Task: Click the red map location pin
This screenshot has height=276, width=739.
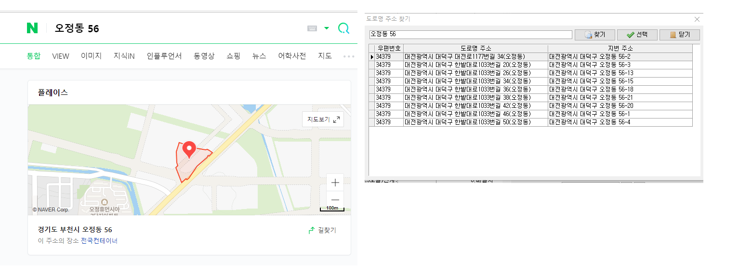Action: coord(189,149)
